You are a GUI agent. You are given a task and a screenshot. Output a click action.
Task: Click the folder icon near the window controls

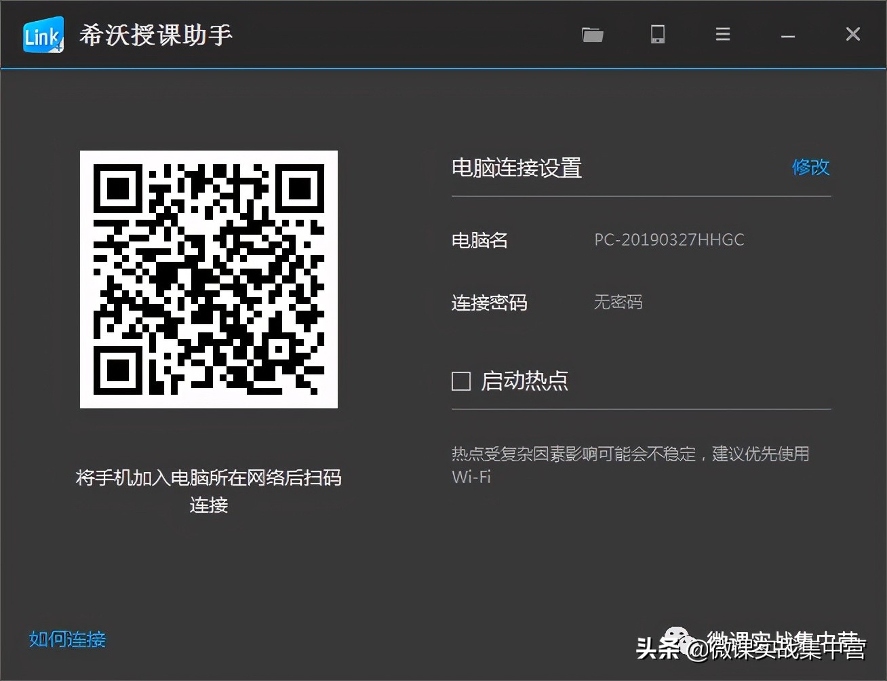(x=593, y=34)
